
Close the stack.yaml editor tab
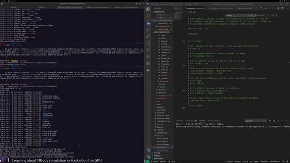pos(204,8)
